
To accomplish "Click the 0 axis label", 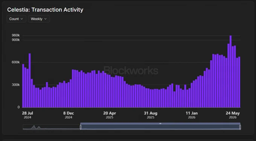I will coord(18,107).
